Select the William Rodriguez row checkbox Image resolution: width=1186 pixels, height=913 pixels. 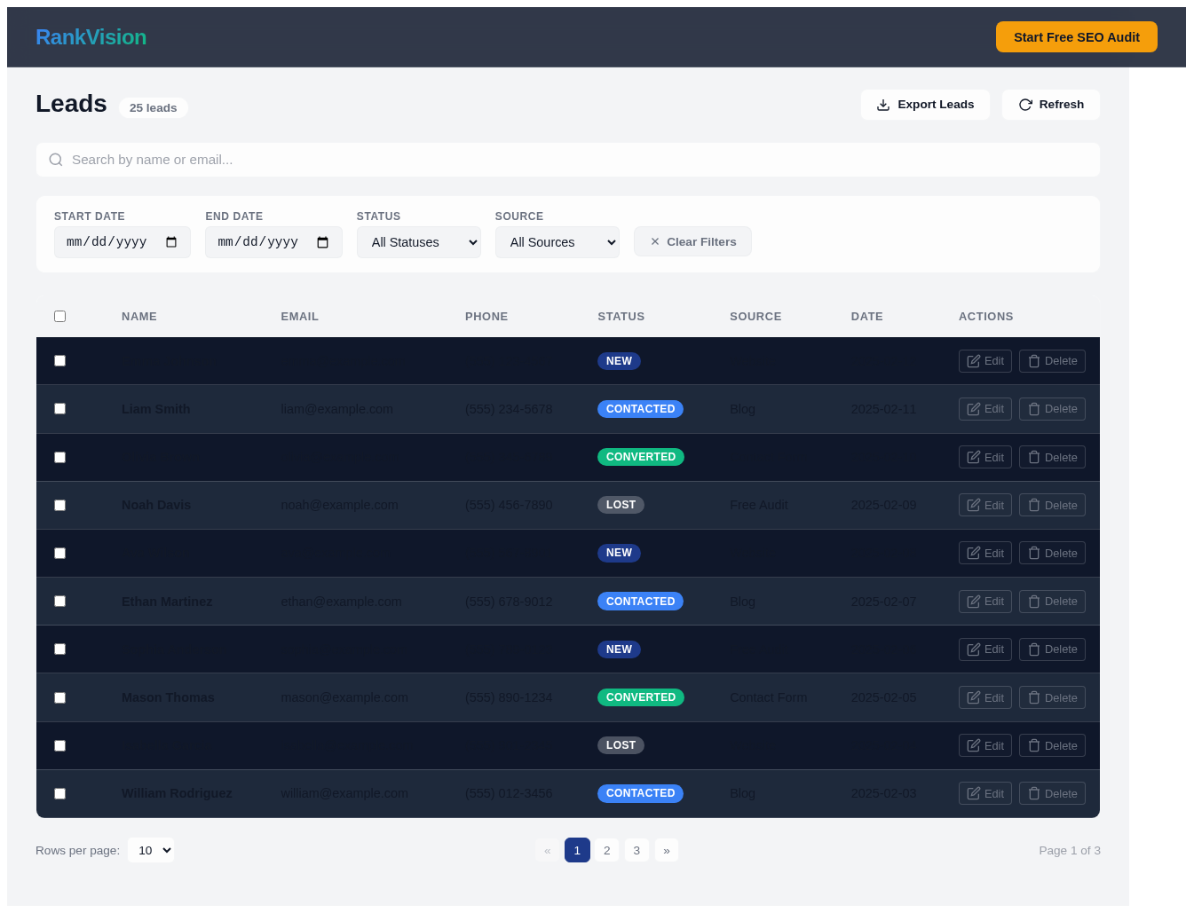coord(59,793)
